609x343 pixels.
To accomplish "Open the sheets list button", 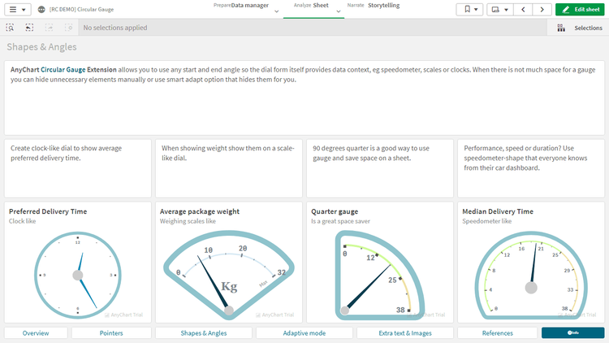I will (x=499, y=9).
